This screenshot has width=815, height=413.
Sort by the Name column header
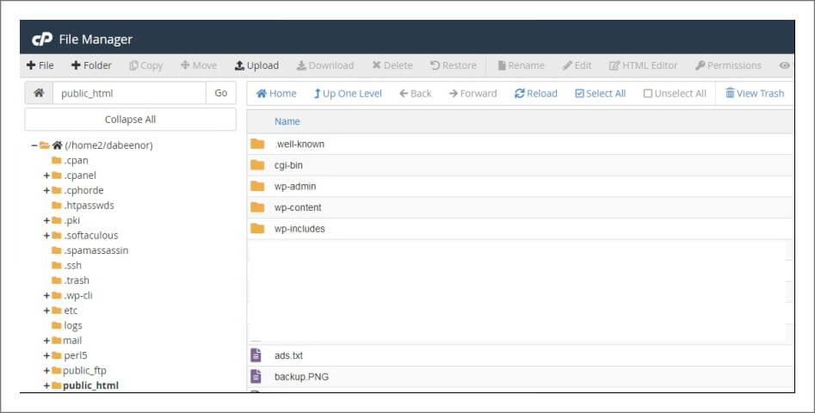pos(287,121)
